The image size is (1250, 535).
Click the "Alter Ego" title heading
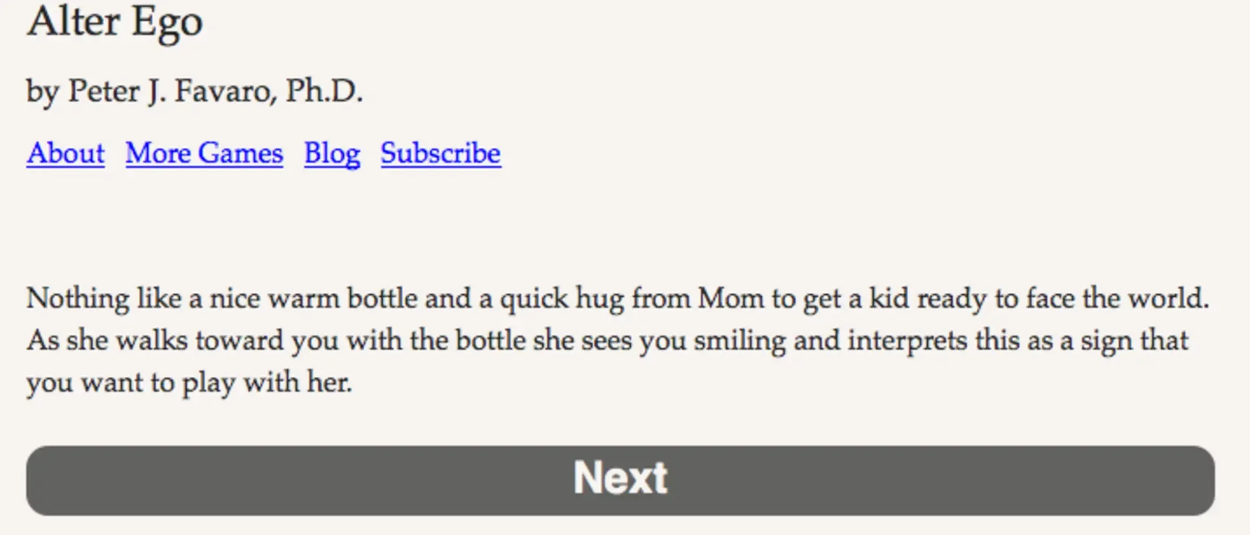tap(115, 22)
